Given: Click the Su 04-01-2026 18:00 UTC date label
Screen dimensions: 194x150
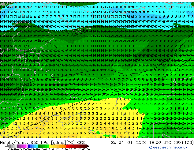Looking at the screenshot, I should coord(141,142).
